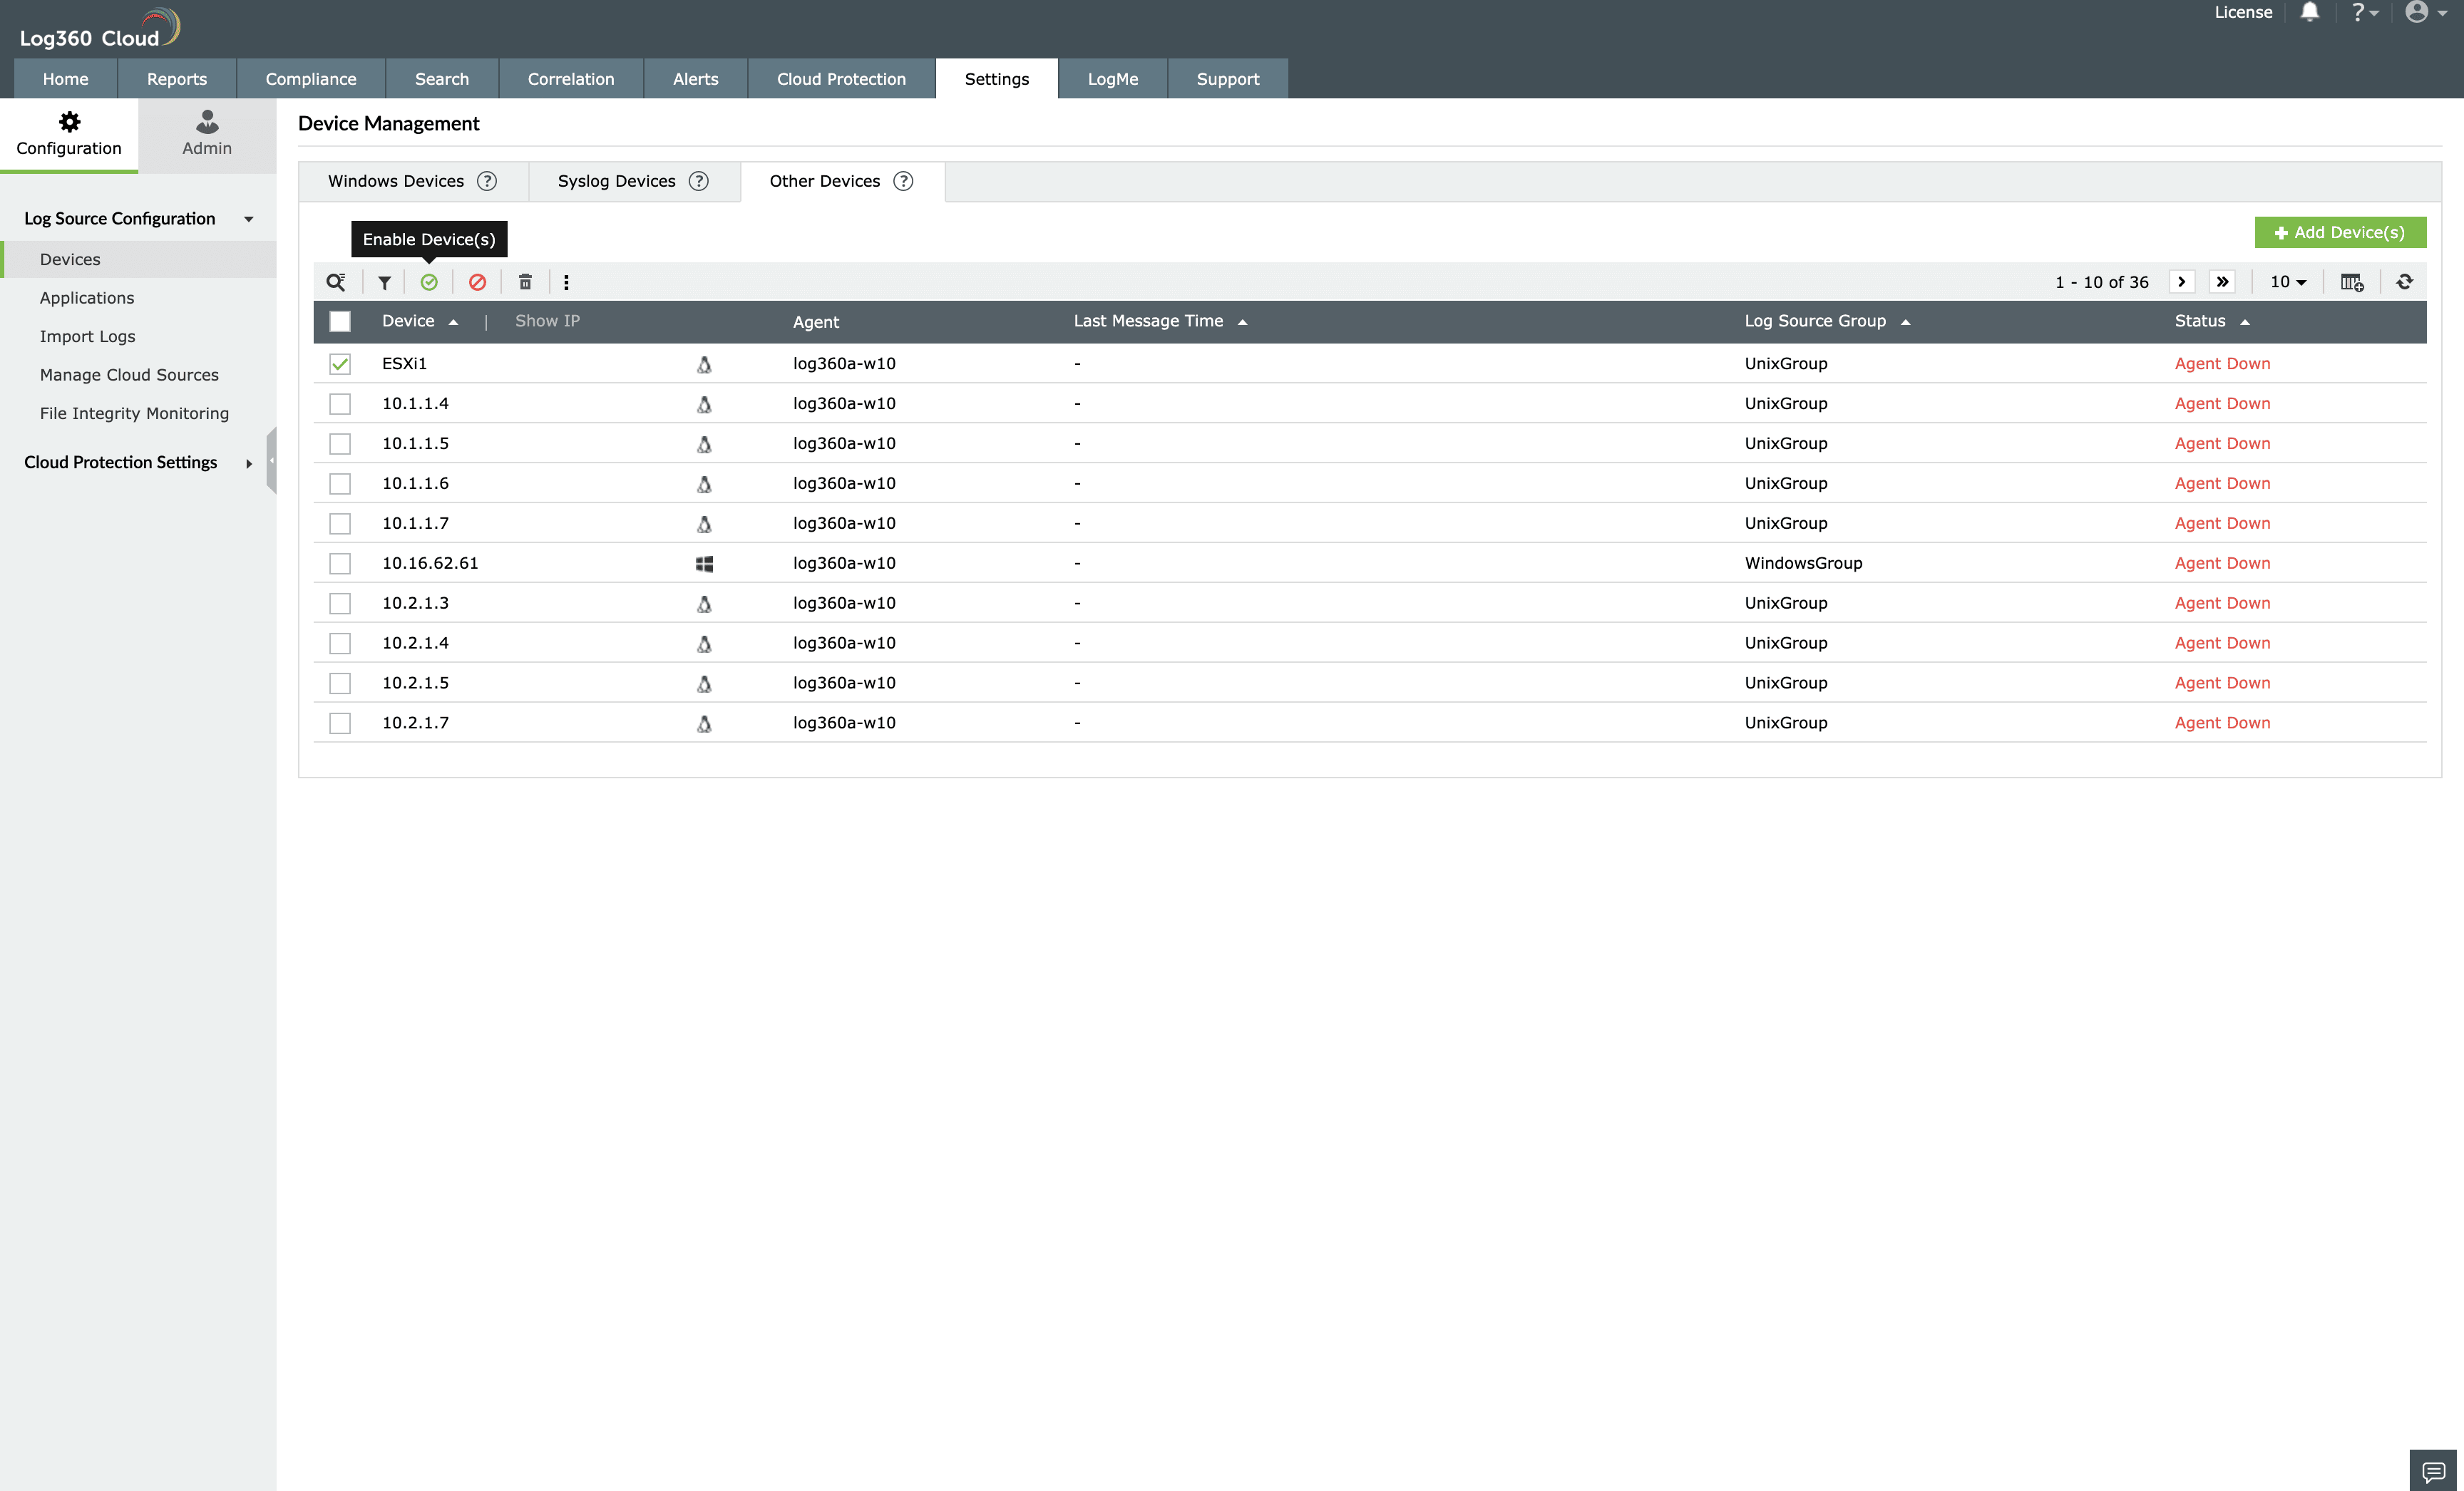
Task: Click the next page arrow in pagination
Action: point(2182,282)
